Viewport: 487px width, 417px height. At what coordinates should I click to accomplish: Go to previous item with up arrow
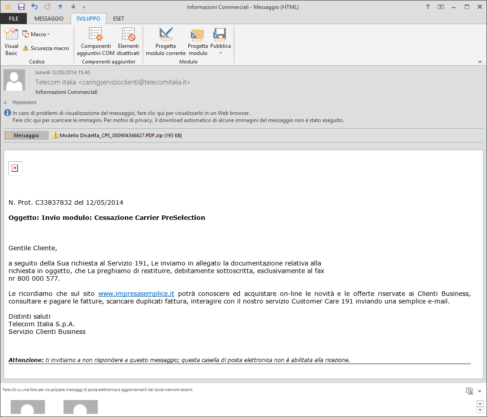(60, 7)
